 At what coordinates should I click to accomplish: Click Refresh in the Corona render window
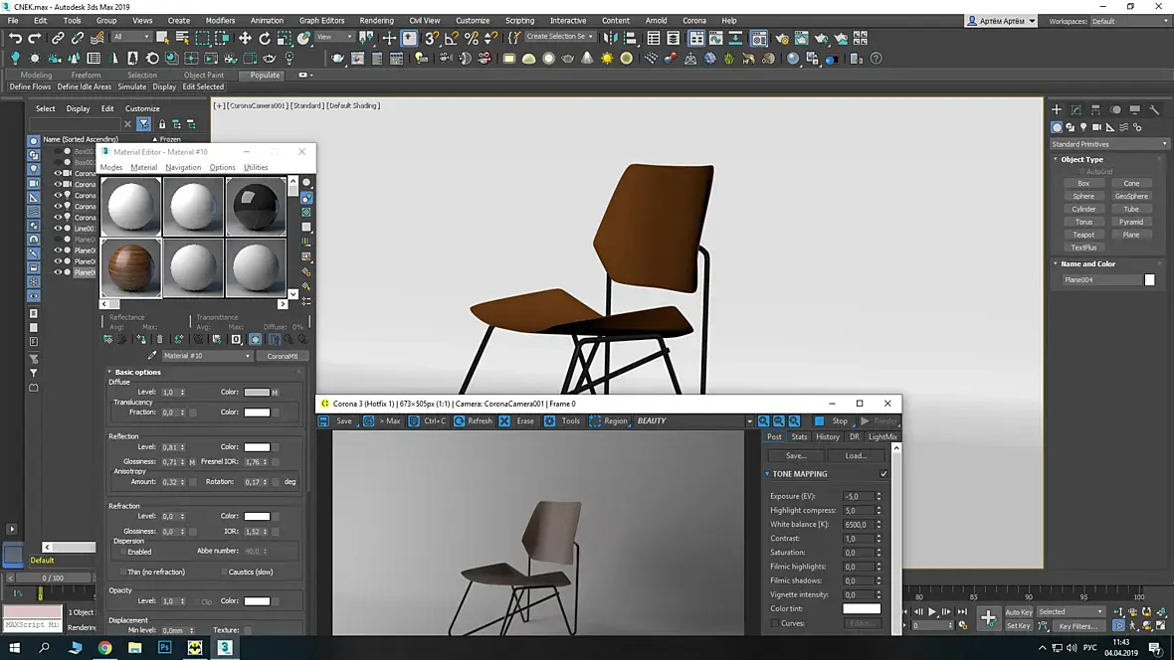pos(474,421)
